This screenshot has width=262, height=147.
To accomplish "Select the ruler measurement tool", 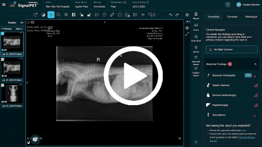I will 112,15.
